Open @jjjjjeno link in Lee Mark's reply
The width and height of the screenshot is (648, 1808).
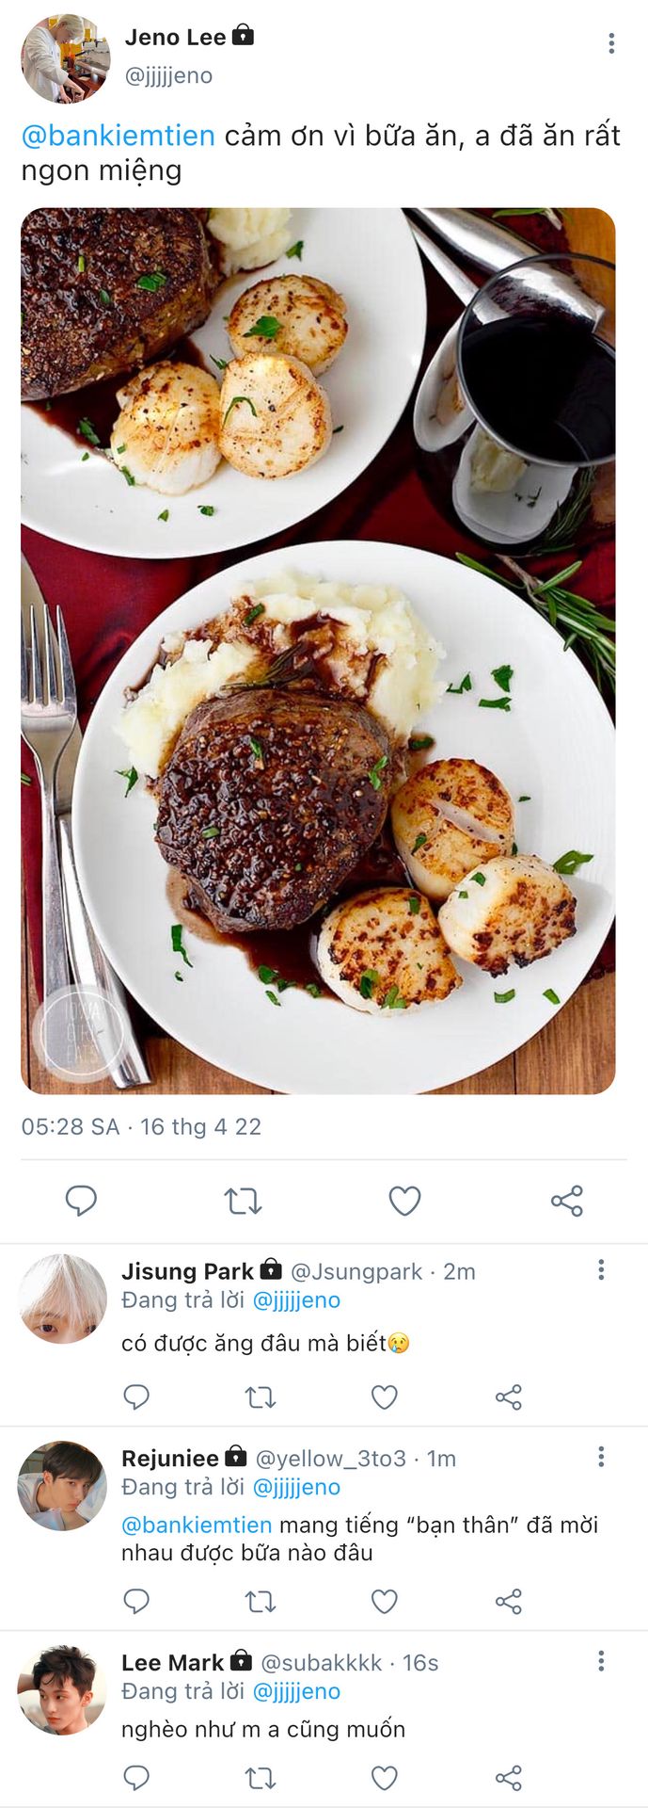[296, 1691]
